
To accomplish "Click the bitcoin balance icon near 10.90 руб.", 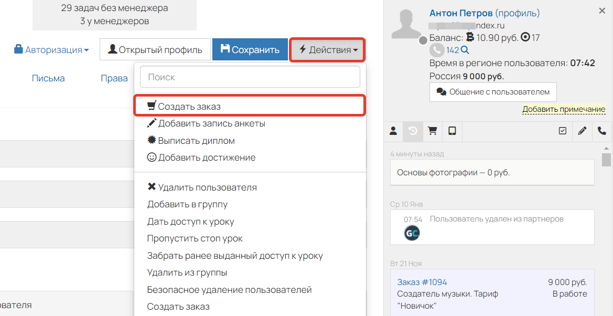I will [470, 38].
